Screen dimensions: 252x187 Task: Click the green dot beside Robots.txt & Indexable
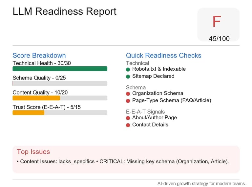coord(128,70)
